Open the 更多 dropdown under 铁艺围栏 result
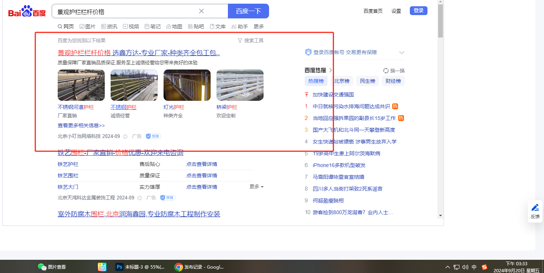This screenshot has width=544, height=273. tap(257, 187)
